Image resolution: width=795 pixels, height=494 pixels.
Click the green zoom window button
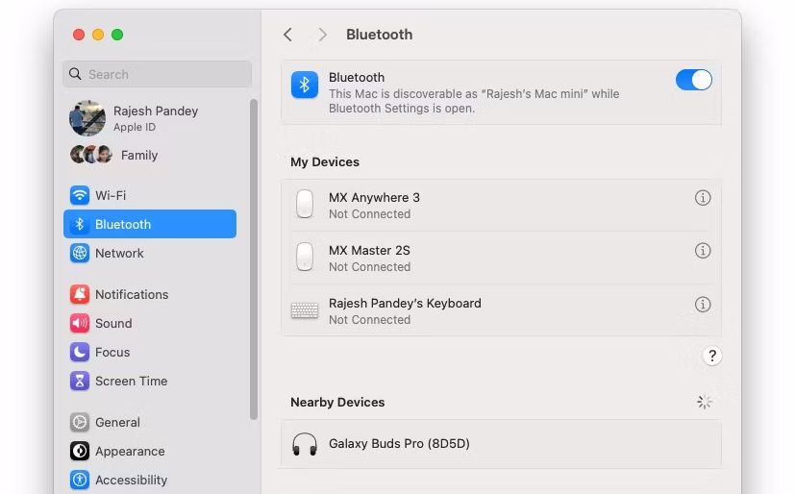pos(117,35)
